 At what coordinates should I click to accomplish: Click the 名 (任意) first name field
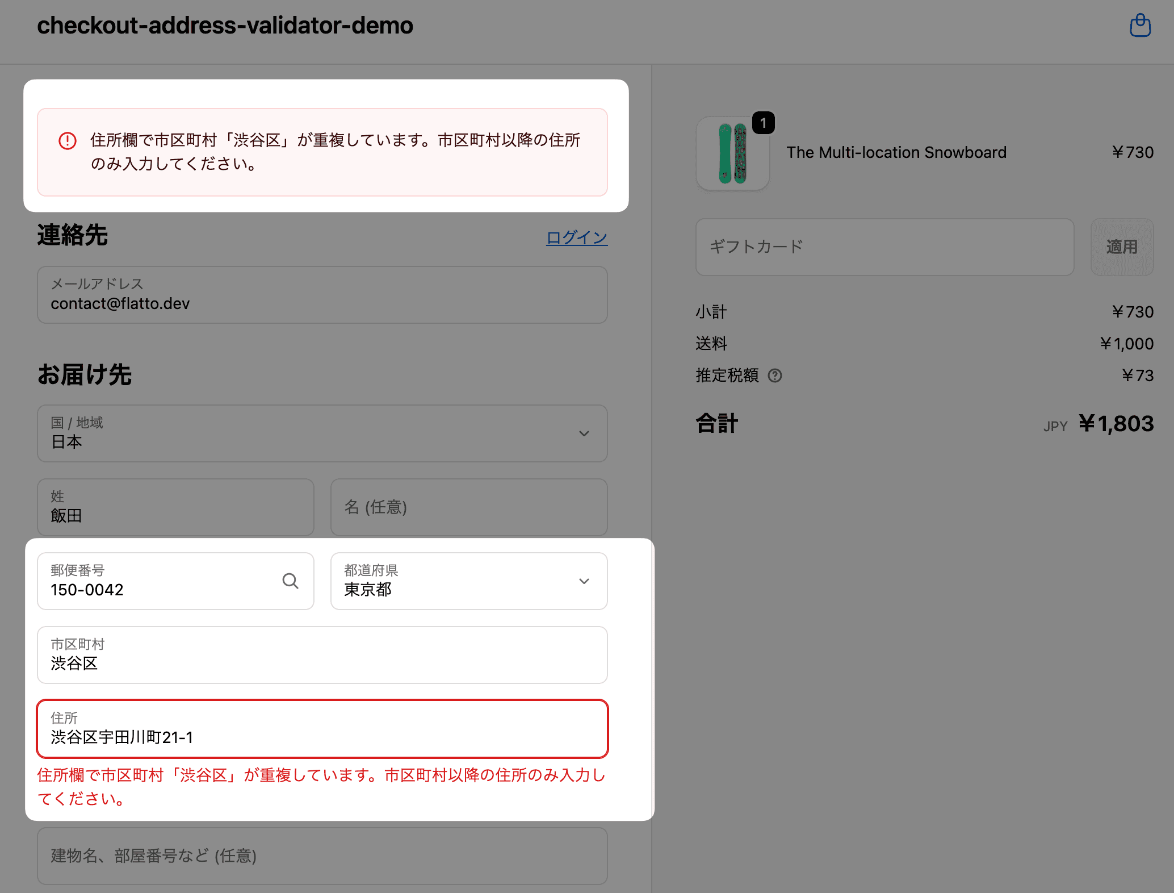coord(468,507)
